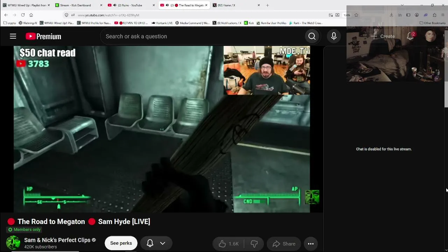Open Sam & Nick's Perfect Clips channel avatar

(x=13, y=243)
